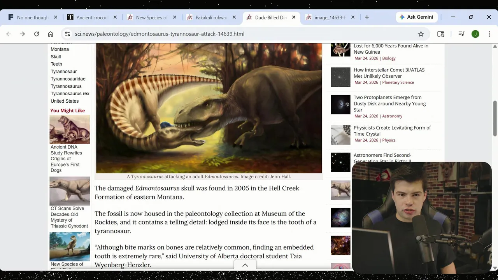Screen dimensions: 498x280
Task: Open 'Lost for 6,000 Years Found Alive' article
Action: (x=391, y=49)
